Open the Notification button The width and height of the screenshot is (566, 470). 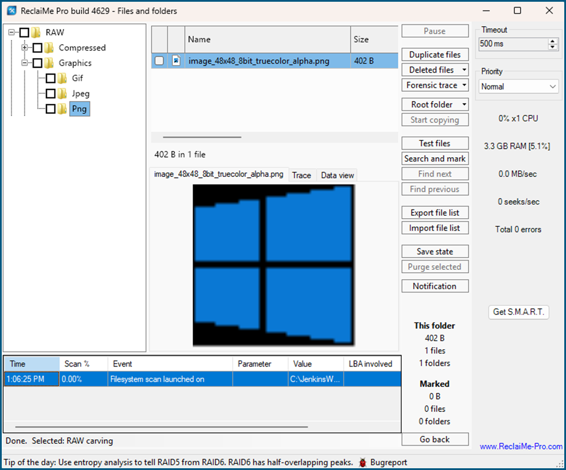(x=435, y=286)
